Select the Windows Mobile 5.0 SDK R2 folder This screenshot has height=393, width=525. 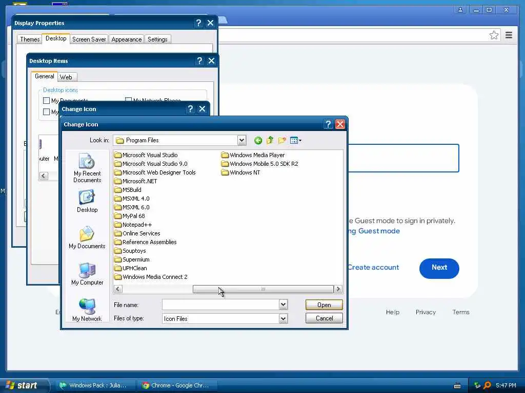[x=260, y=164]
